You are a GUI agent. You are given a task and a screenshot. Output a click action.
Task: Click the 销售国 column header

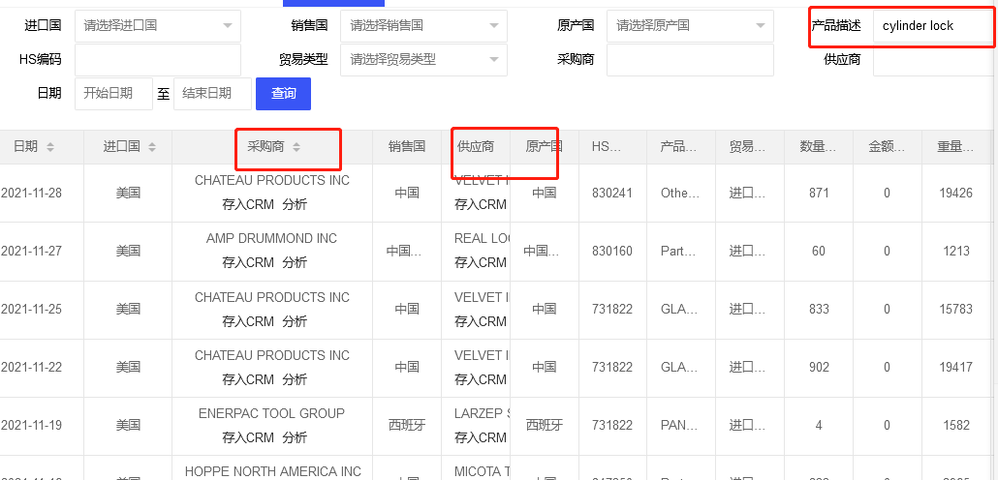(407, 147)
